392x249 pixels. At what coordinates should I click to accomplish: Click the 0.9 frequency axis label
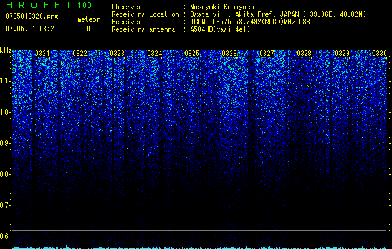(5, 143)
